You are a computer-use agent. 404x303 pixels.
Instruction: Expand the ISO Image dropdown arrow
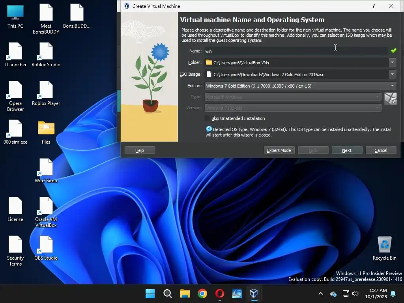point(392,74)
